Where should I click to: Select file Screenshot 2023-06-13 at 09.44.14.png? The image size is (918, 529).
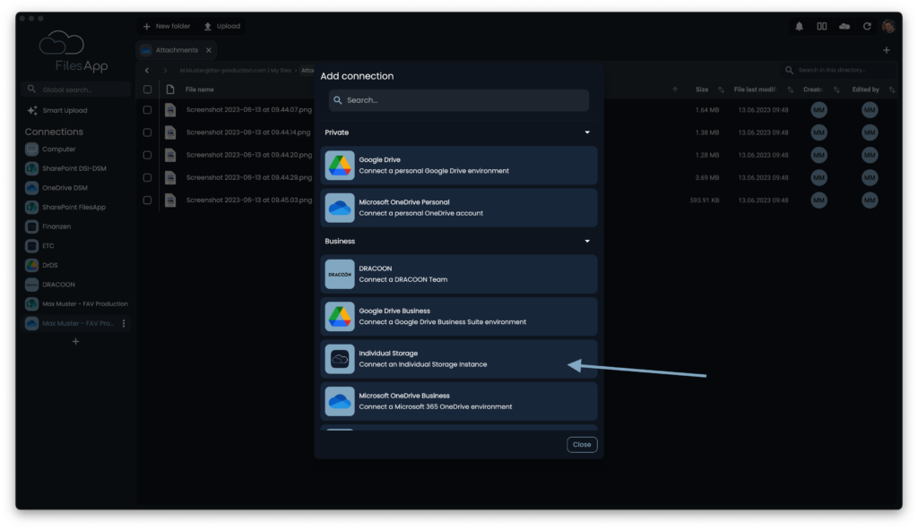[248, 132]
